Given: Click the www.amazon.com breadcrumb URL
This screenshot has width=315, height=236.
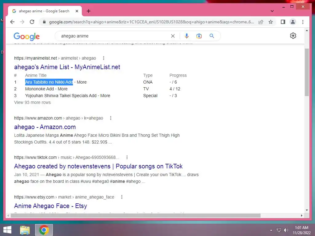Looking at the screenshot, I should point(58,118).
